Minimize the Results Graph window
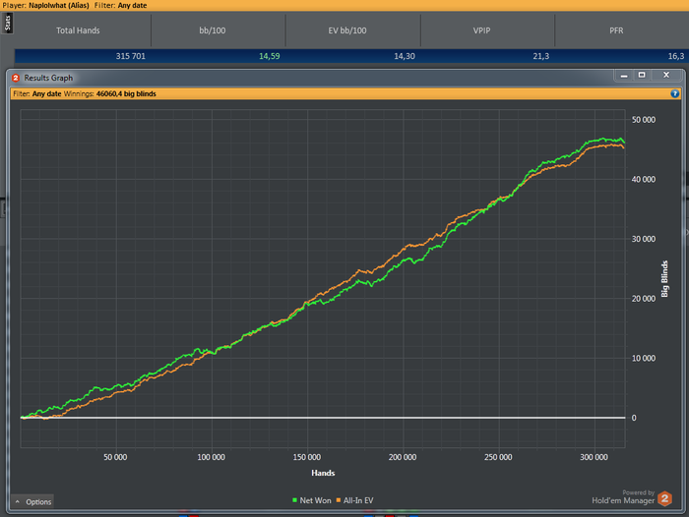Viewport: 689px width, 517px height. (623, 76)
